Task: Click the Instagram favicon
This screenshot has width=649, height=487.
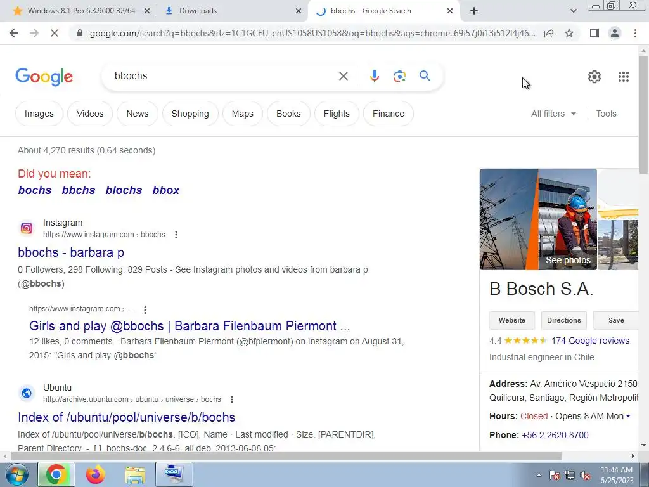Action: click(x=27, y=228)
